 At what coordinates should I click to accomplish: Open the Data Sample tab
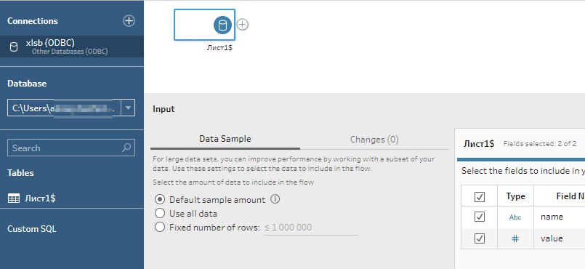(x=225, y=139)
